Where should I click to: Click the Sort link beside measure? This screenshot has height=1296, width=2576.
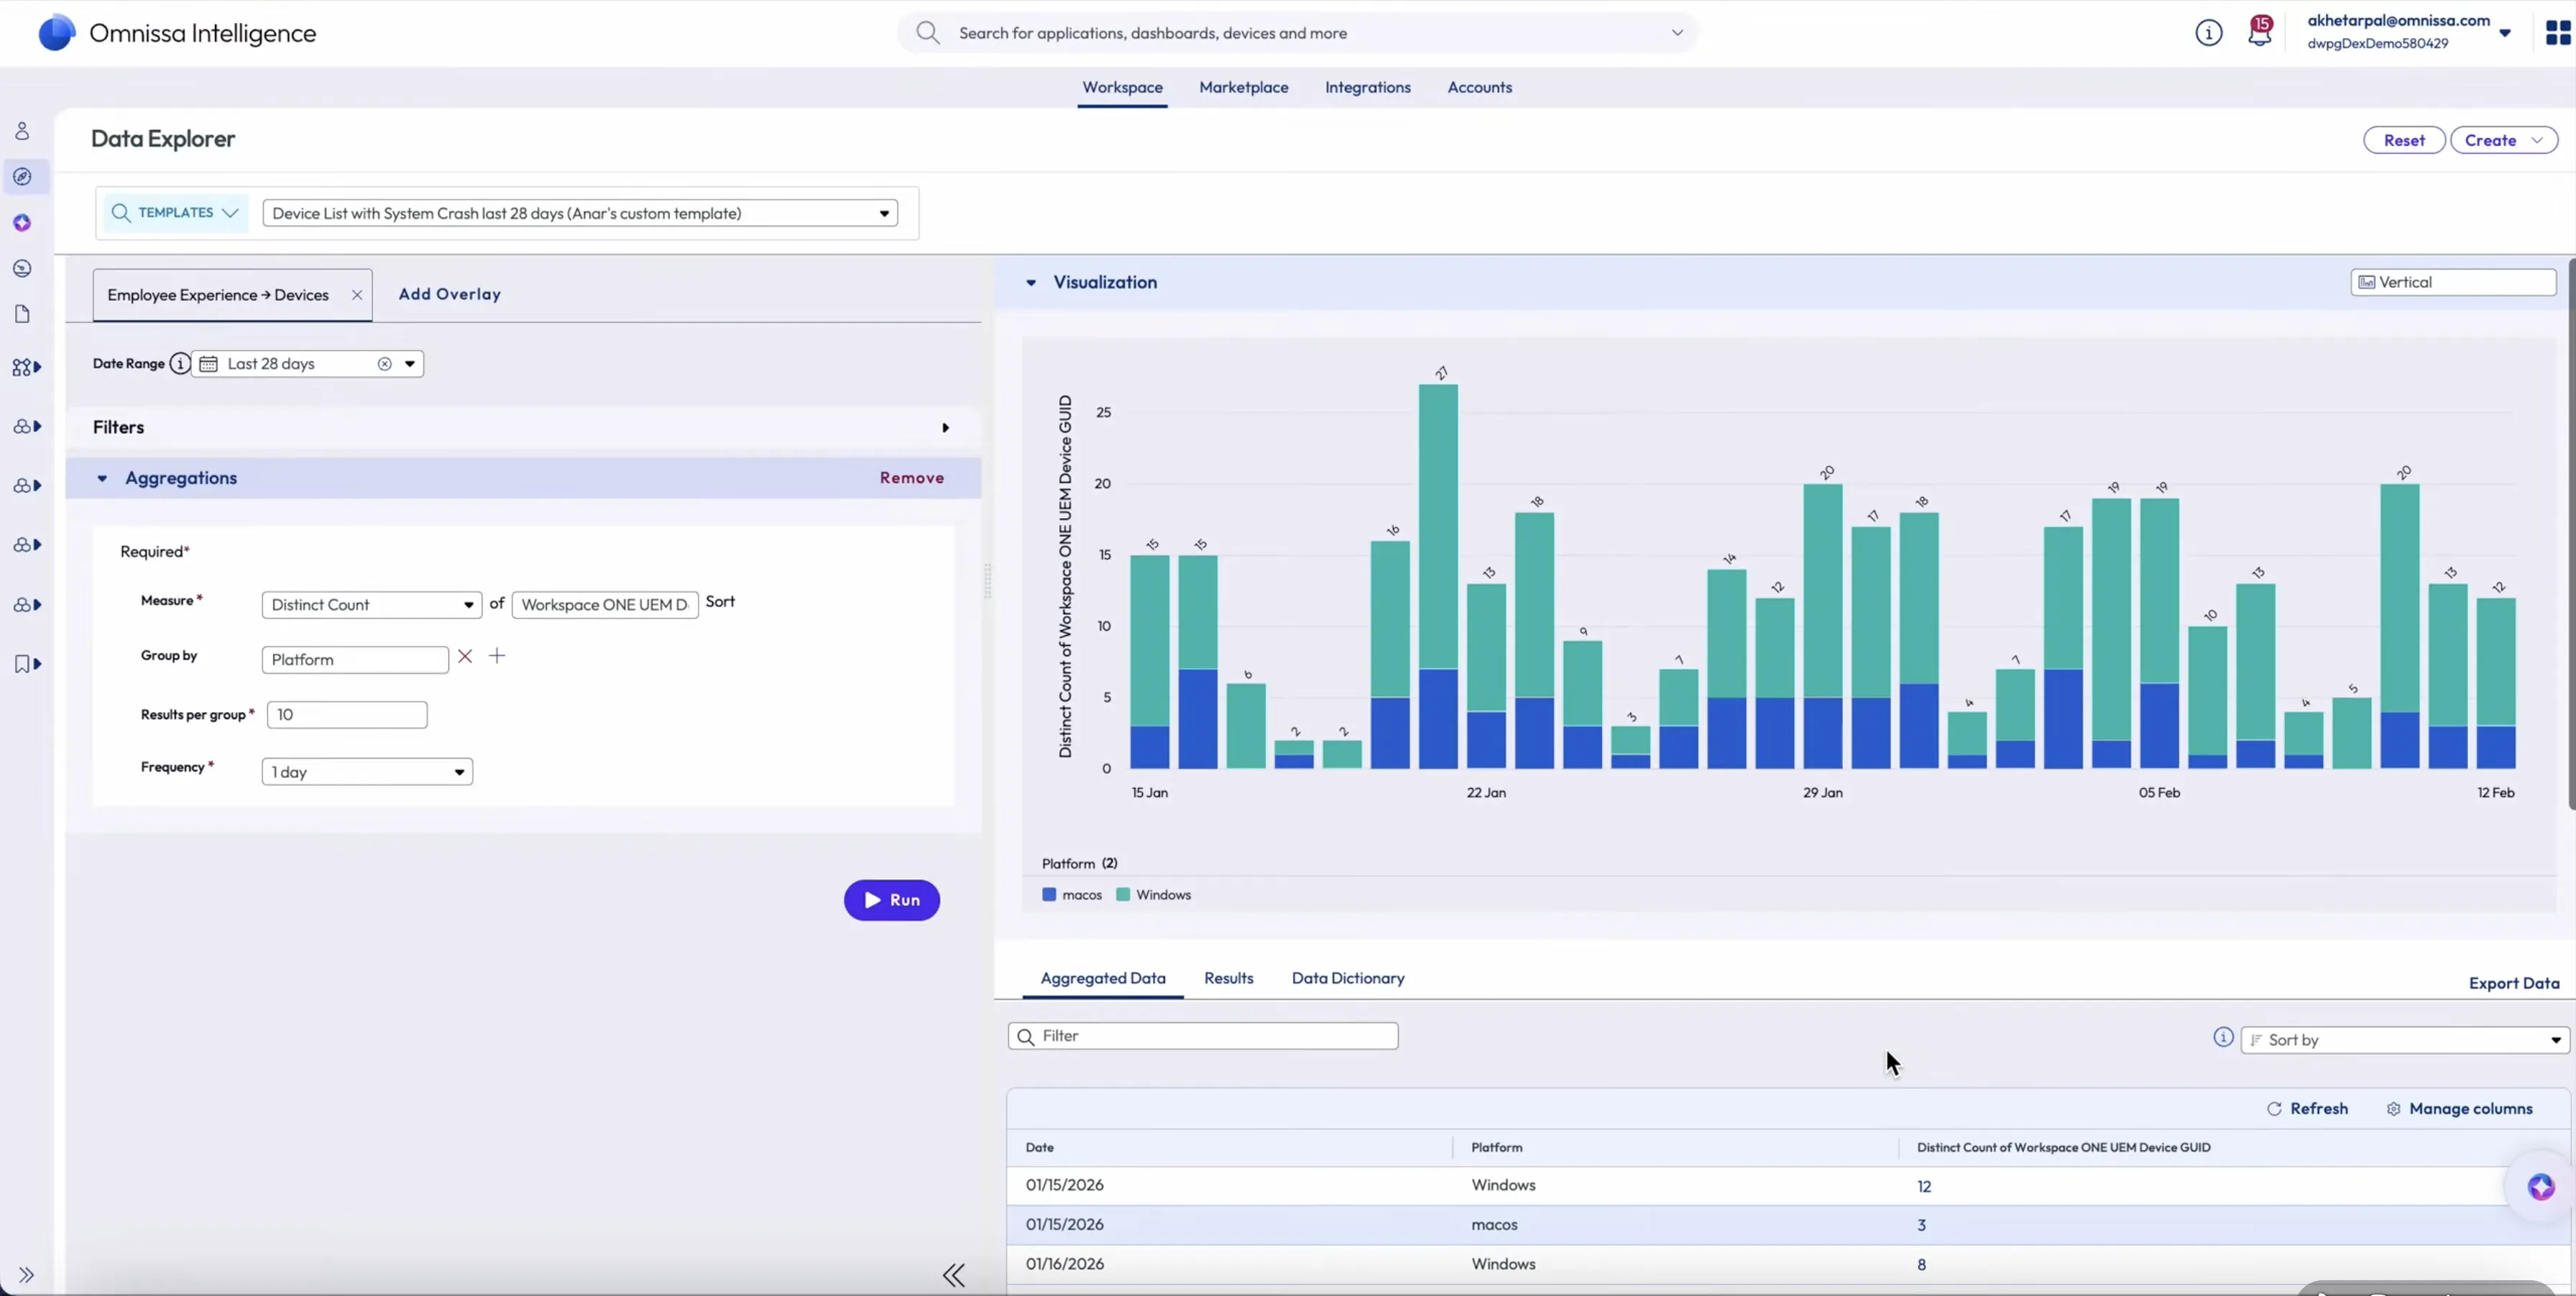point(720,601)
